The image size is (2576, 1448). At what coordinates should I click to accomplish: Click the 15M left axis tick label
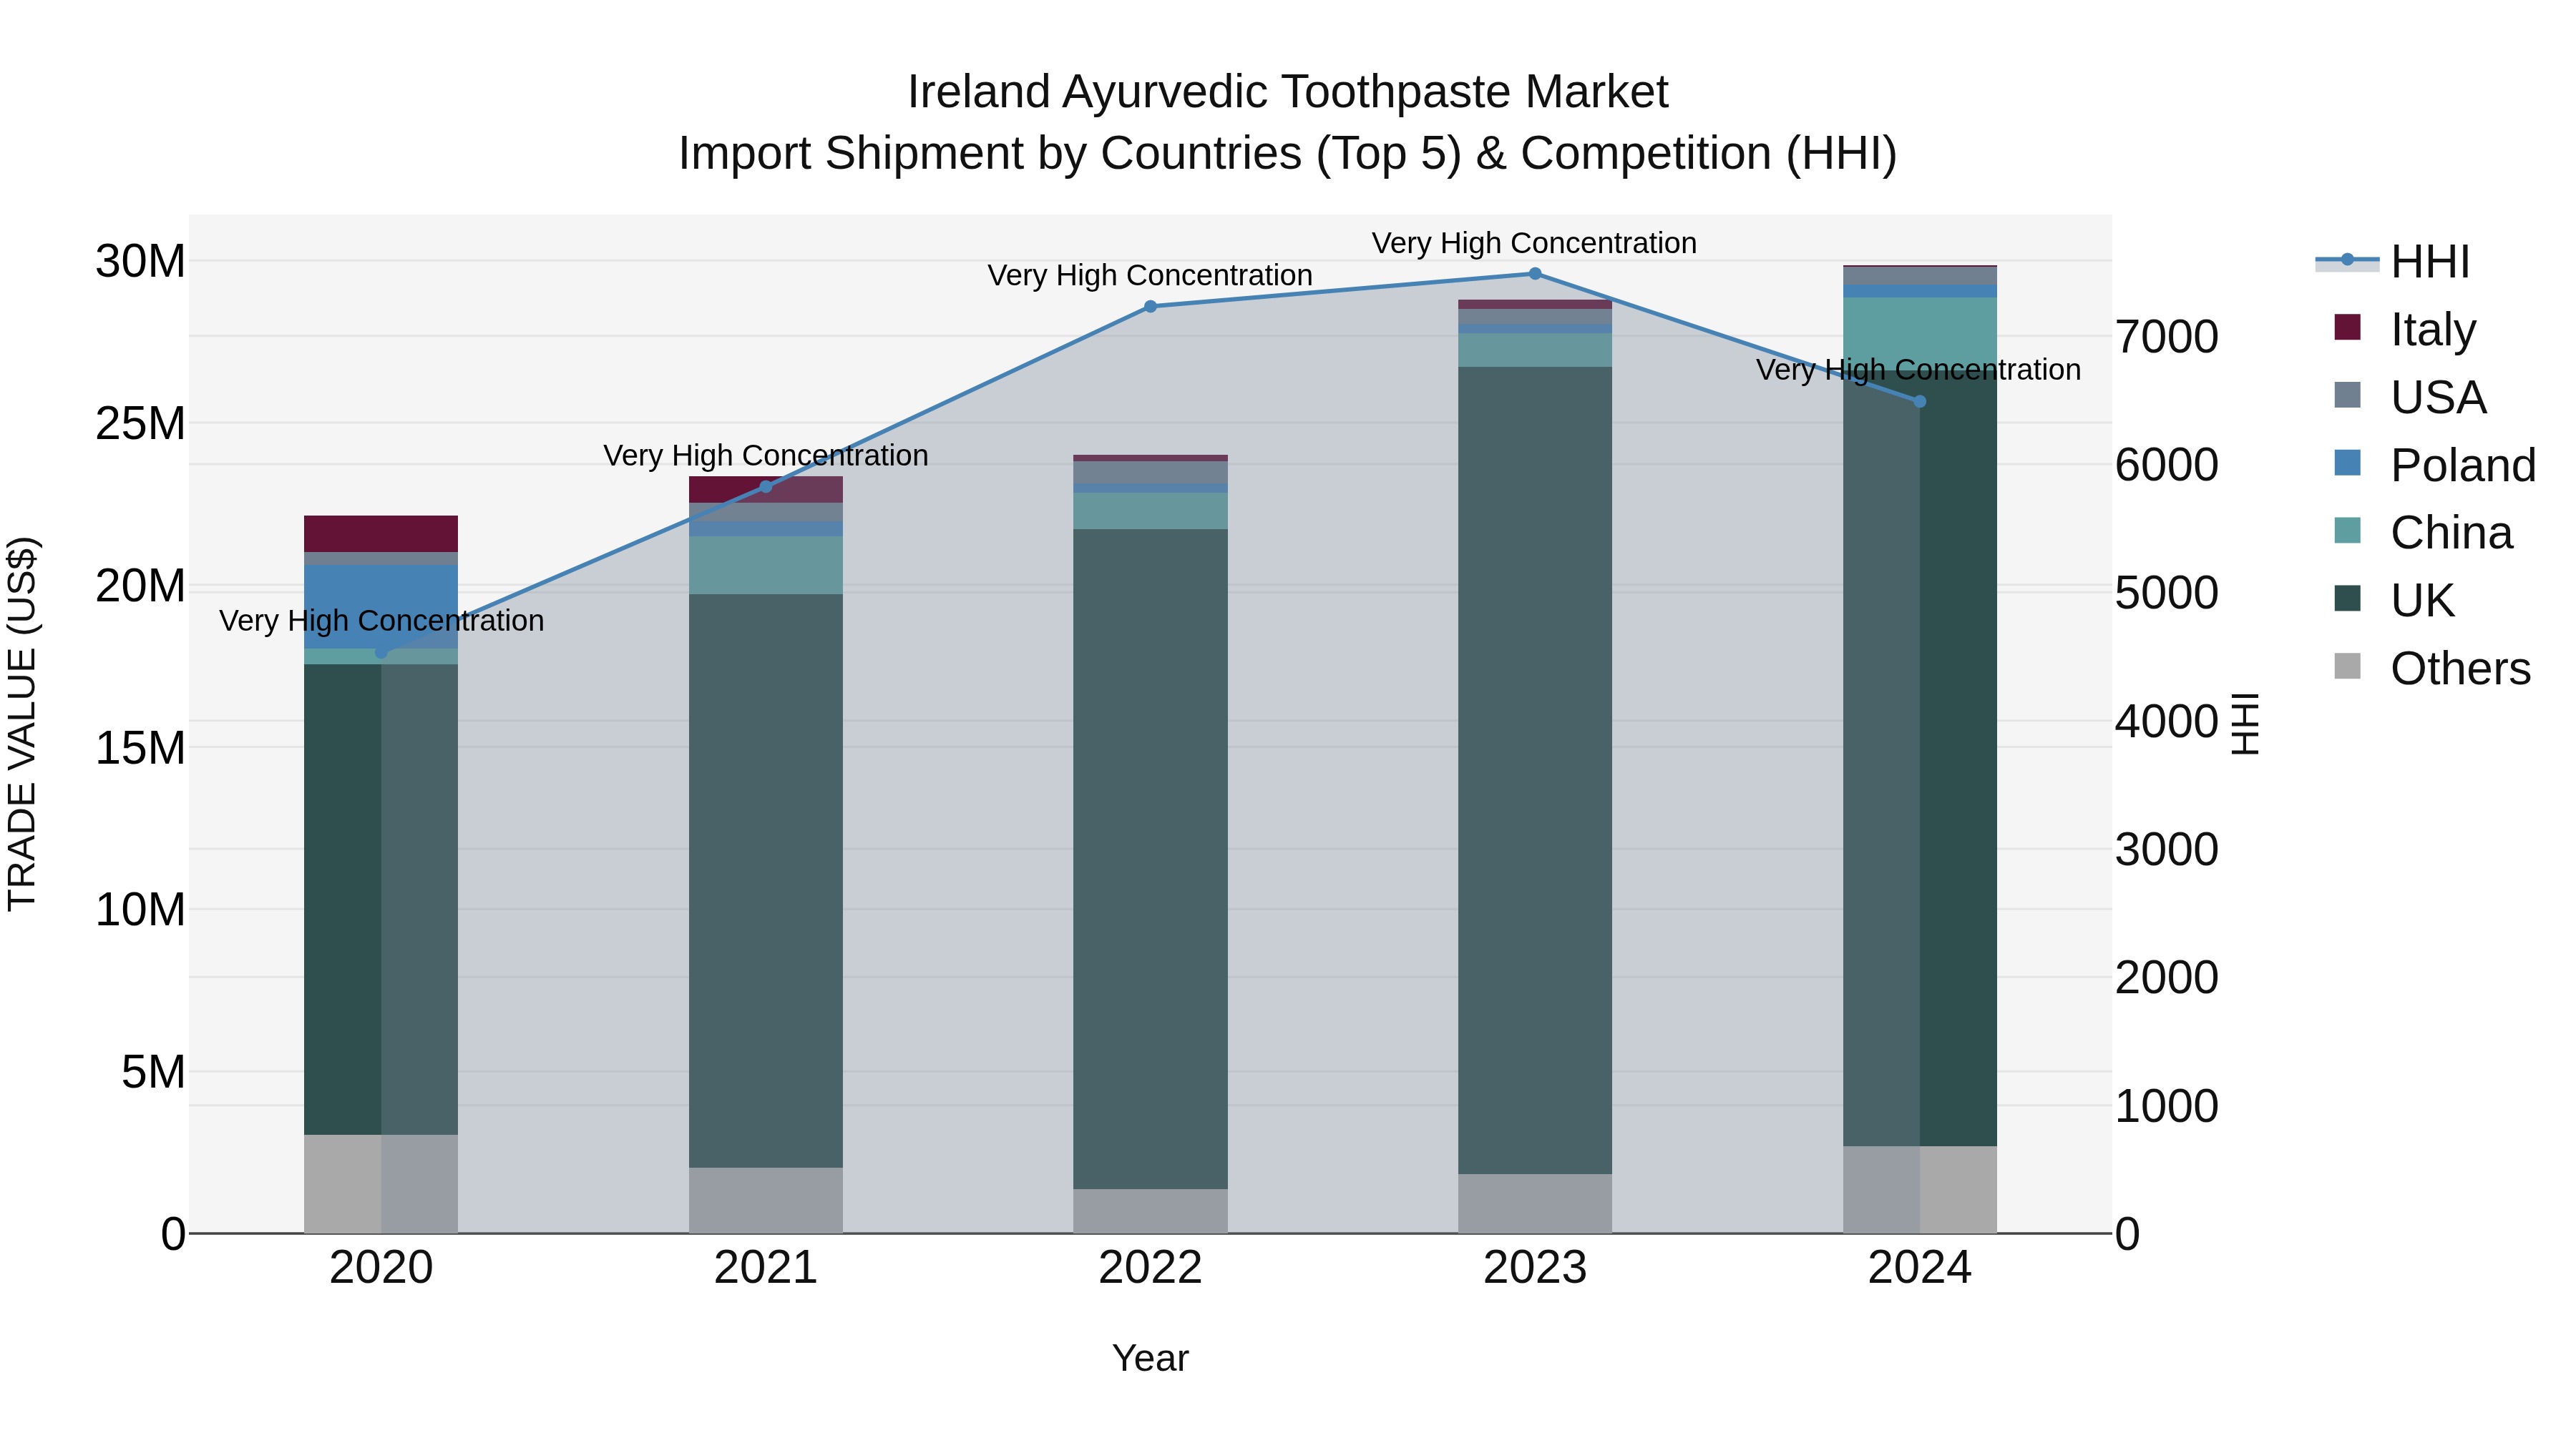pyautogui.click(x=140, y=747)
